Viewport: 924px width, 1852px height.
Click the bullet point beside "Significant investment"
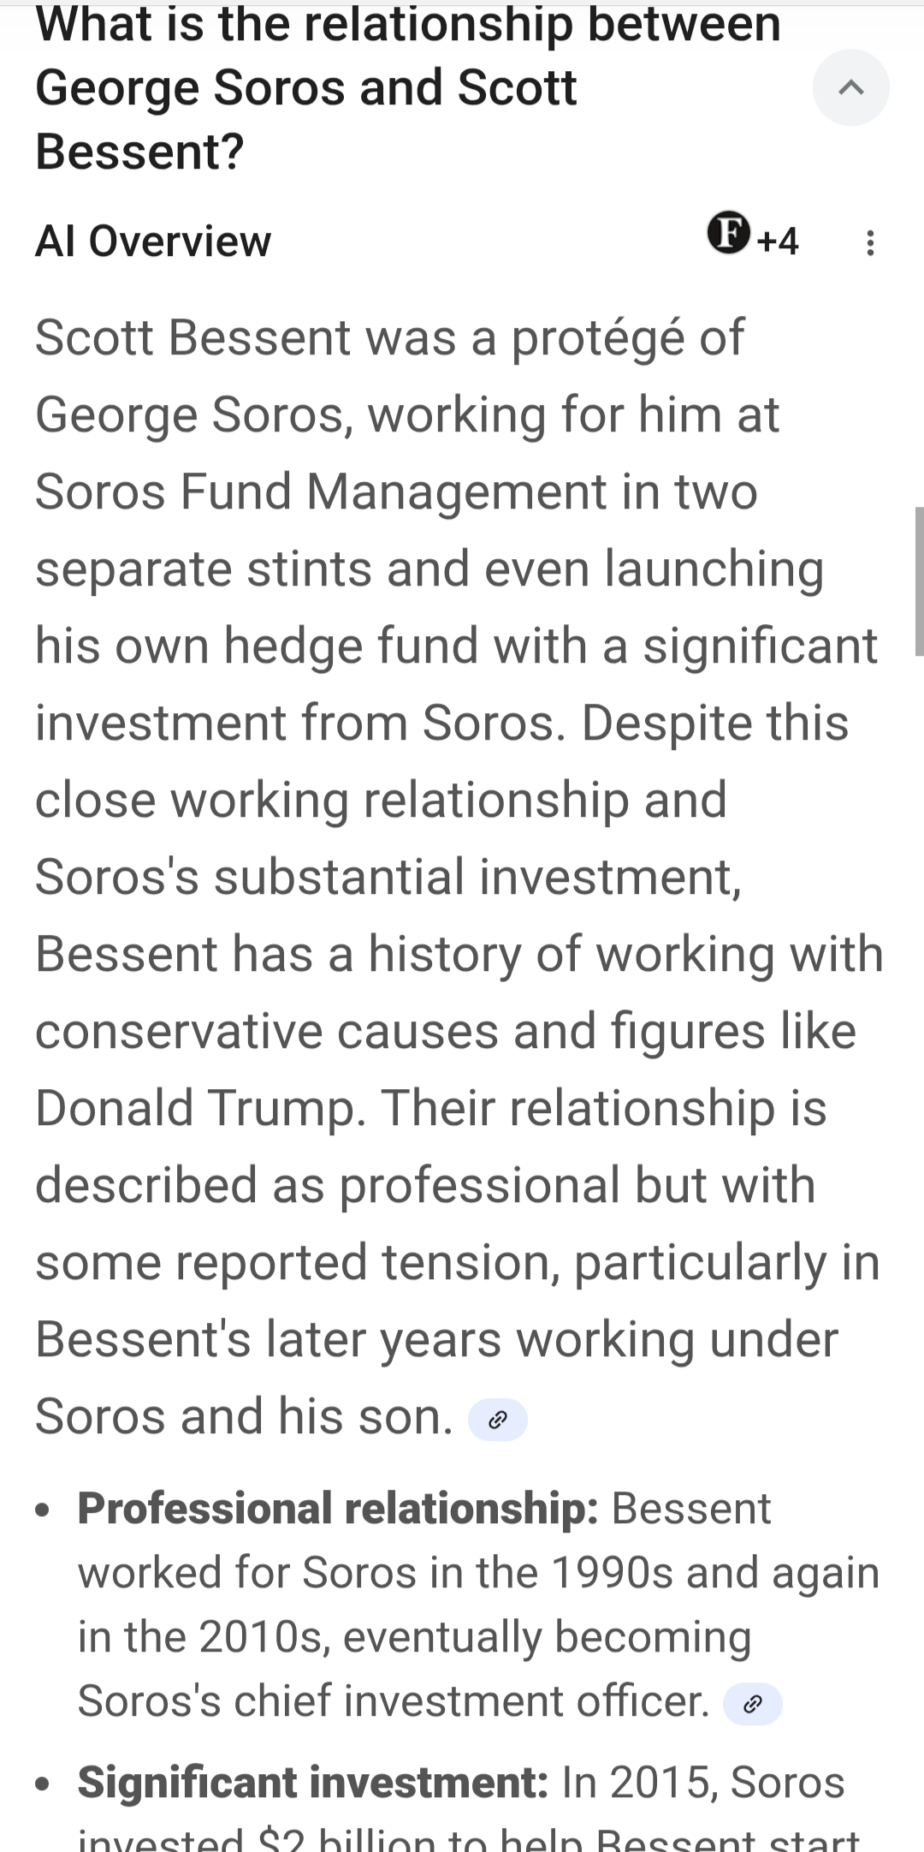click(43, 1785)
